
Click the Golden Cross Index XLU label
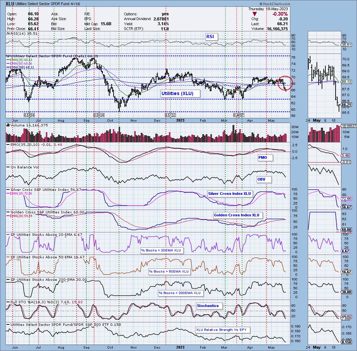point(237,215)
